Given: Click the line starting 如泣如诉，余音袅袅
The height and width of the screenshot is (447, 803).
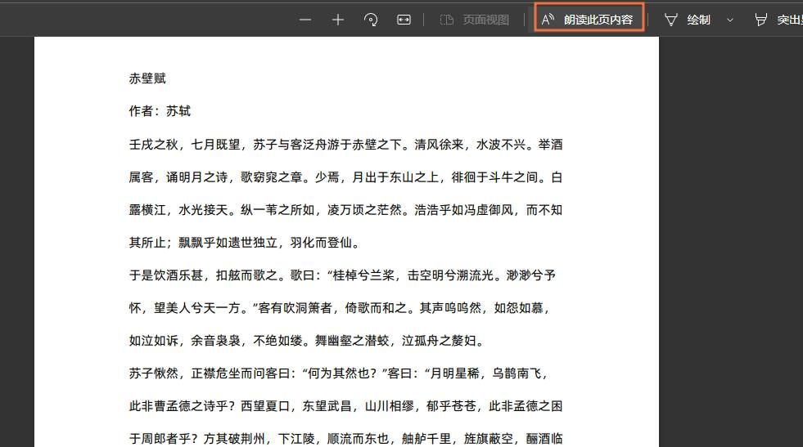Looking at the screenshot, I should click(307, 341).
